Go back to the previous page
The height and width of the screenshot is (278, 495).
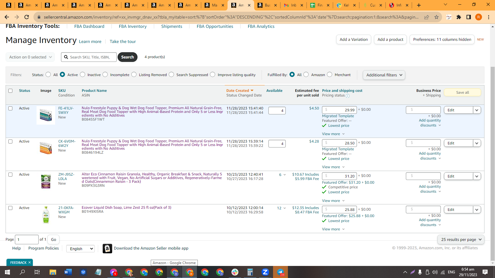coord(7,17)
